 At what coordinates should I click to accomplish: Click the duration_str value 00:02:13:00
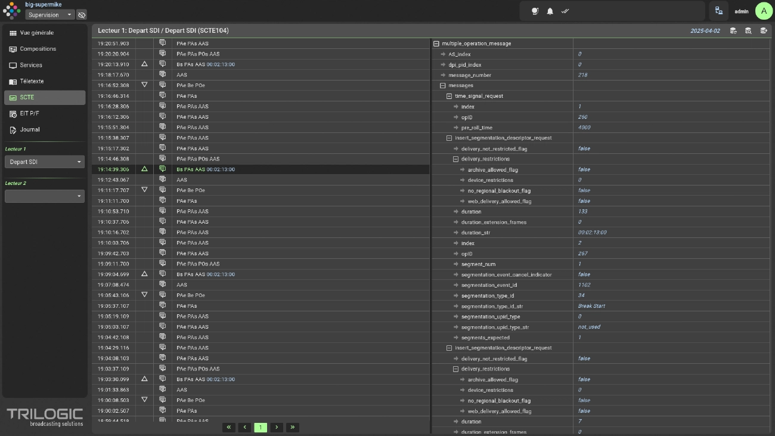click(592, 233)
